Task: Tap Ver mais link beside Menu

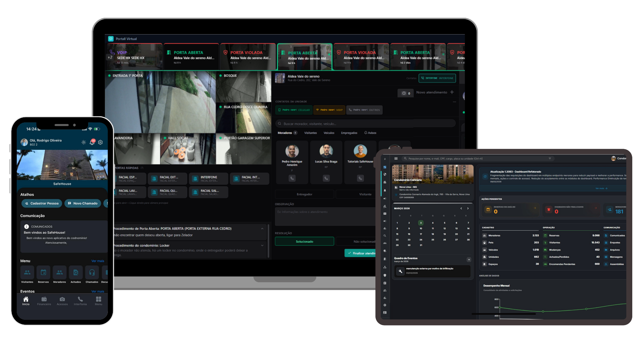Action: (x=98, y=261)
